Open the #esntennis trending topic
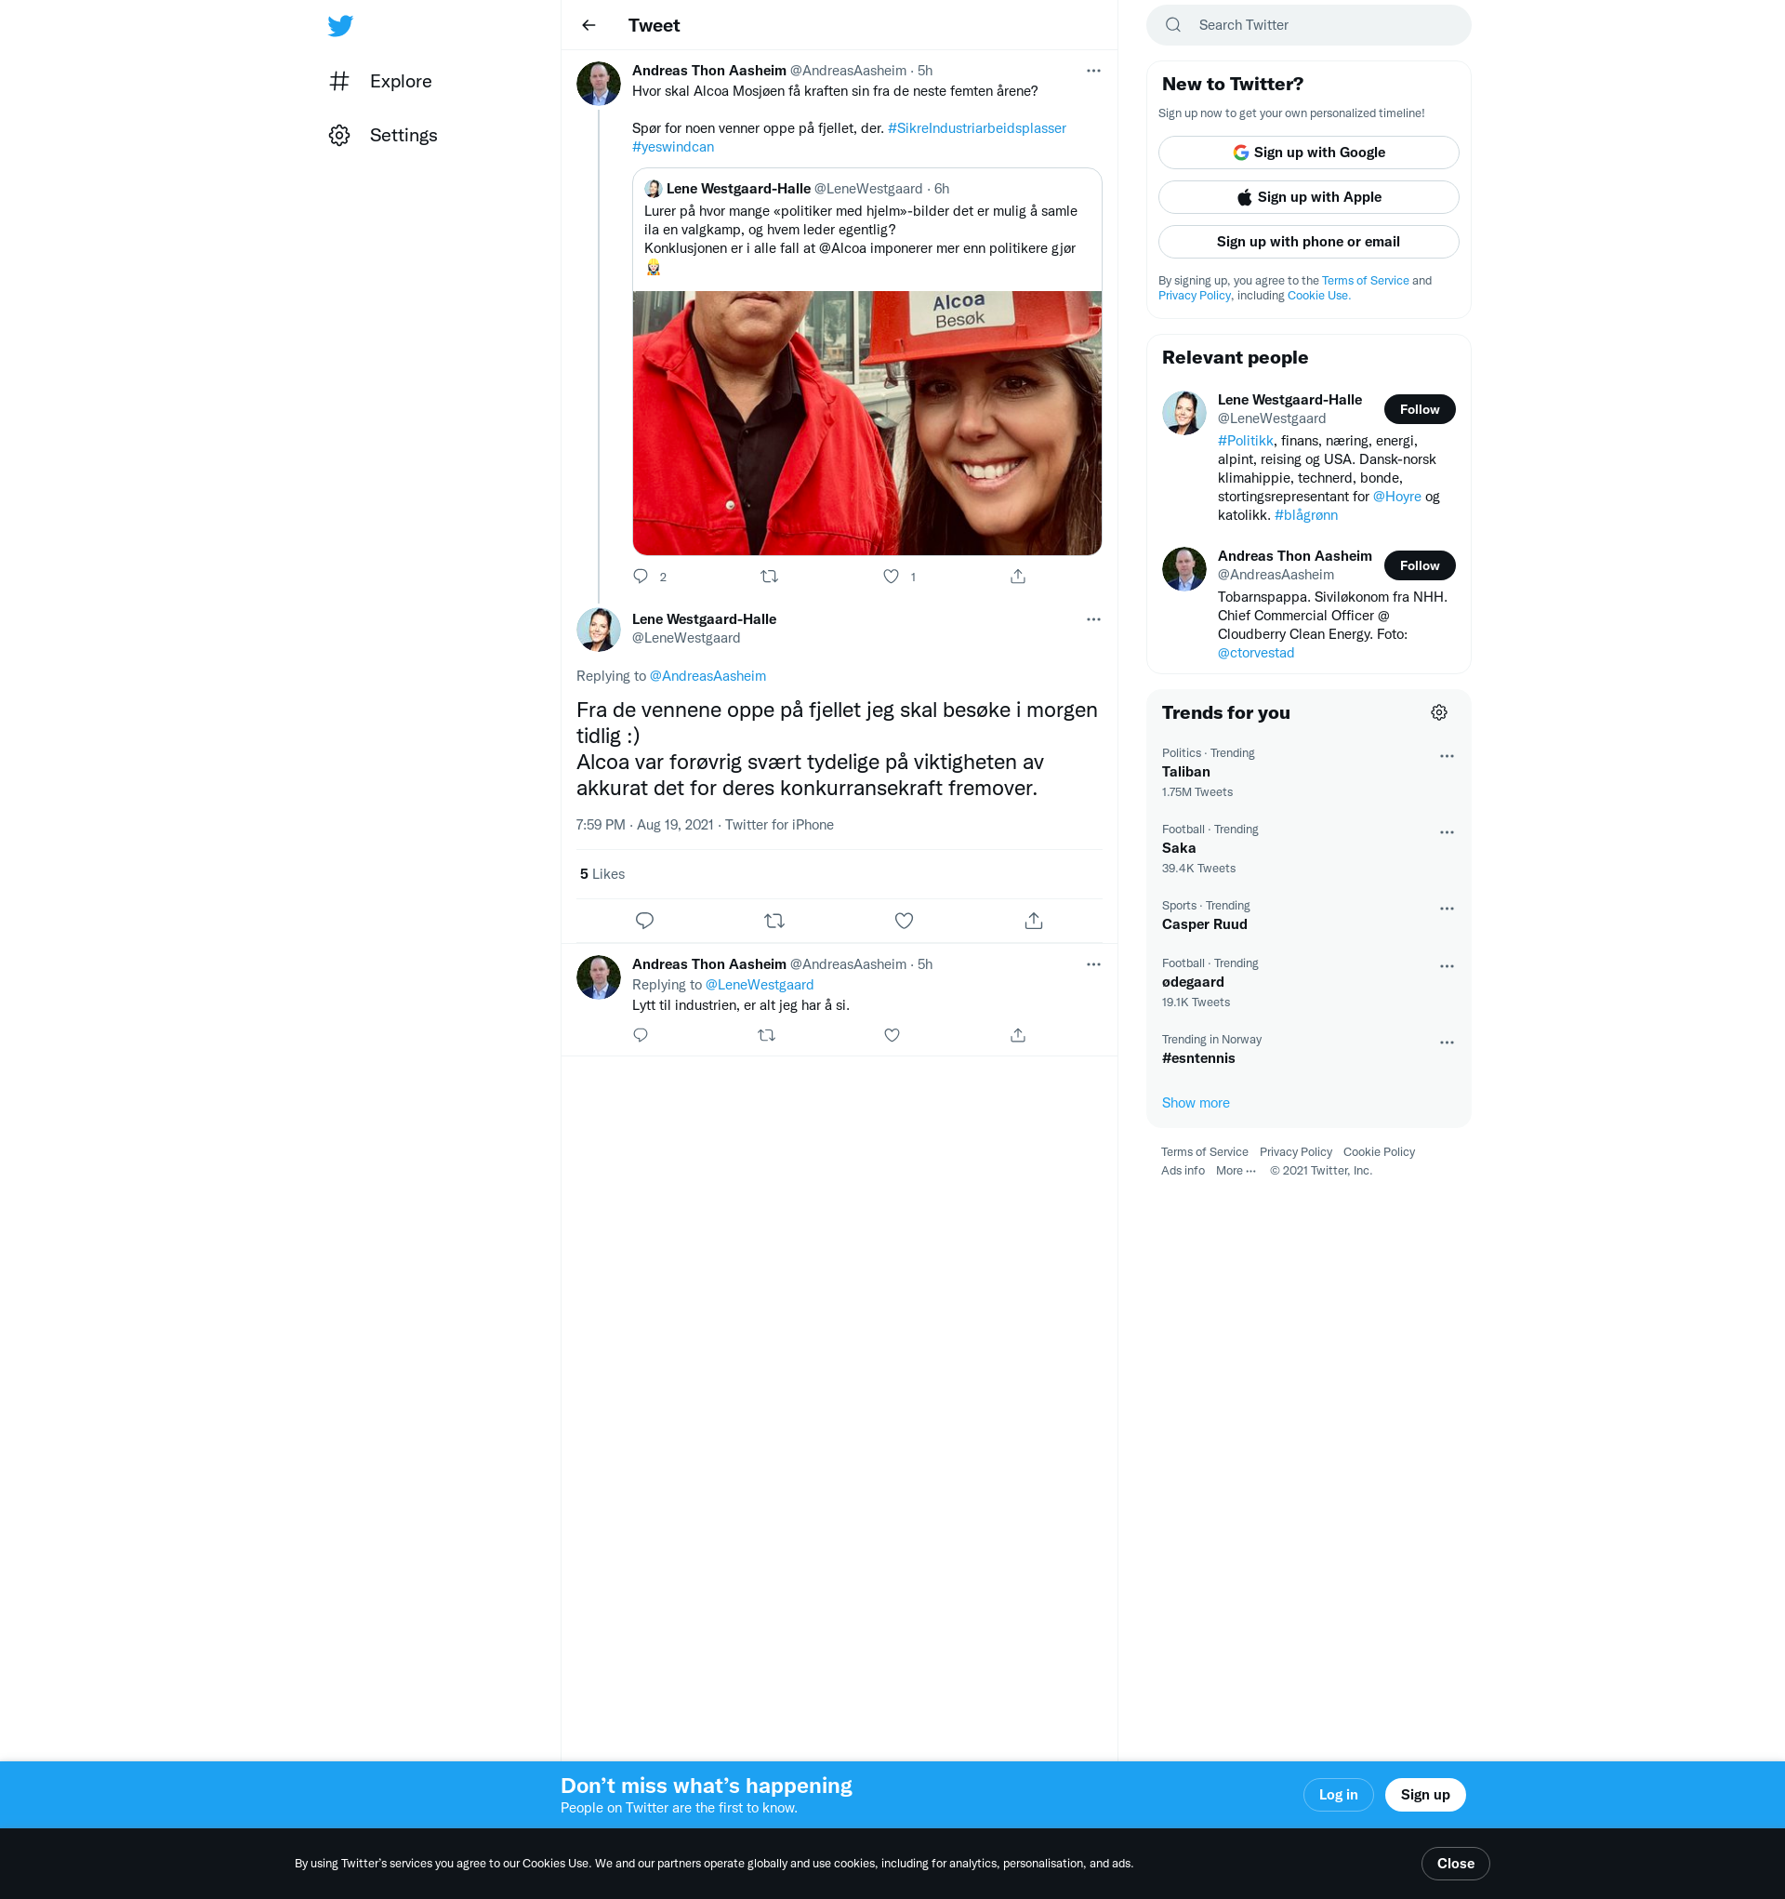Screen dimensions: 1785x1899 (x=1308, y=1049)
